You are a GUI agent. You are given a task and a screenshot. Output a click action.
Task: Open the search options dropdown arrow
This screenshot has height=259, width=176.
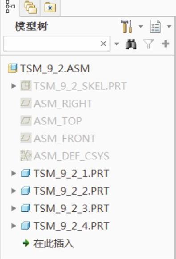click(x=116, y=44)
